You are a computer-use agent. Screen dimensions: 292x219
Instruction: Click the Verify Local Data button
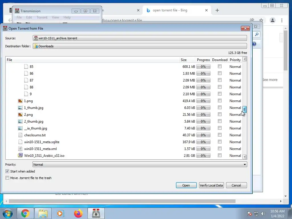point(211,185)
